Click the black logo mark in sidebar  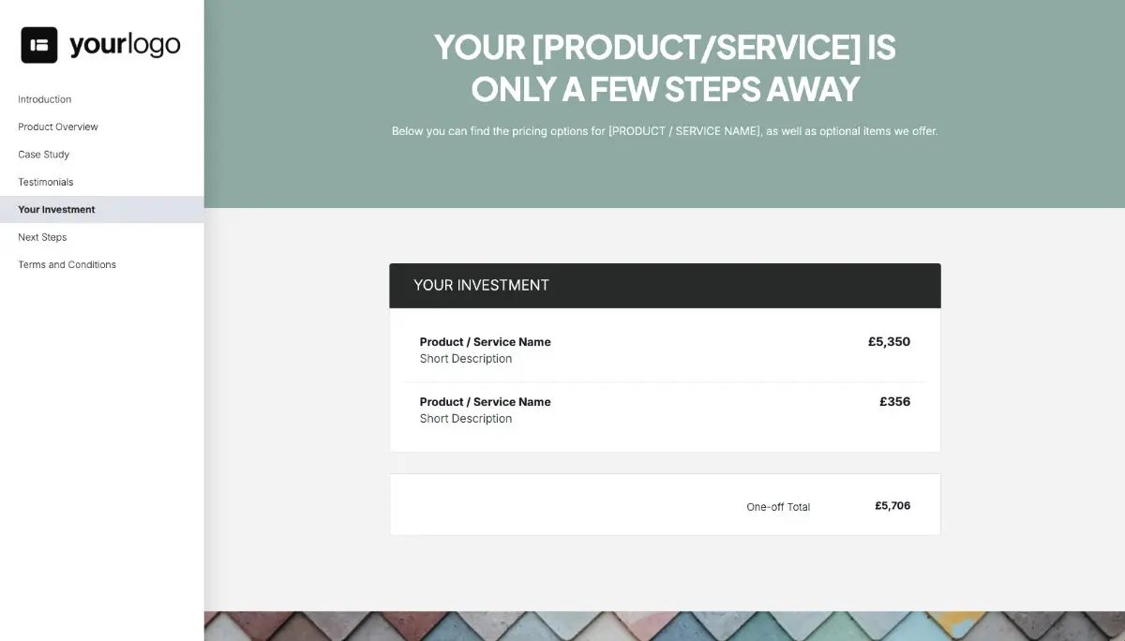point(38,43)
